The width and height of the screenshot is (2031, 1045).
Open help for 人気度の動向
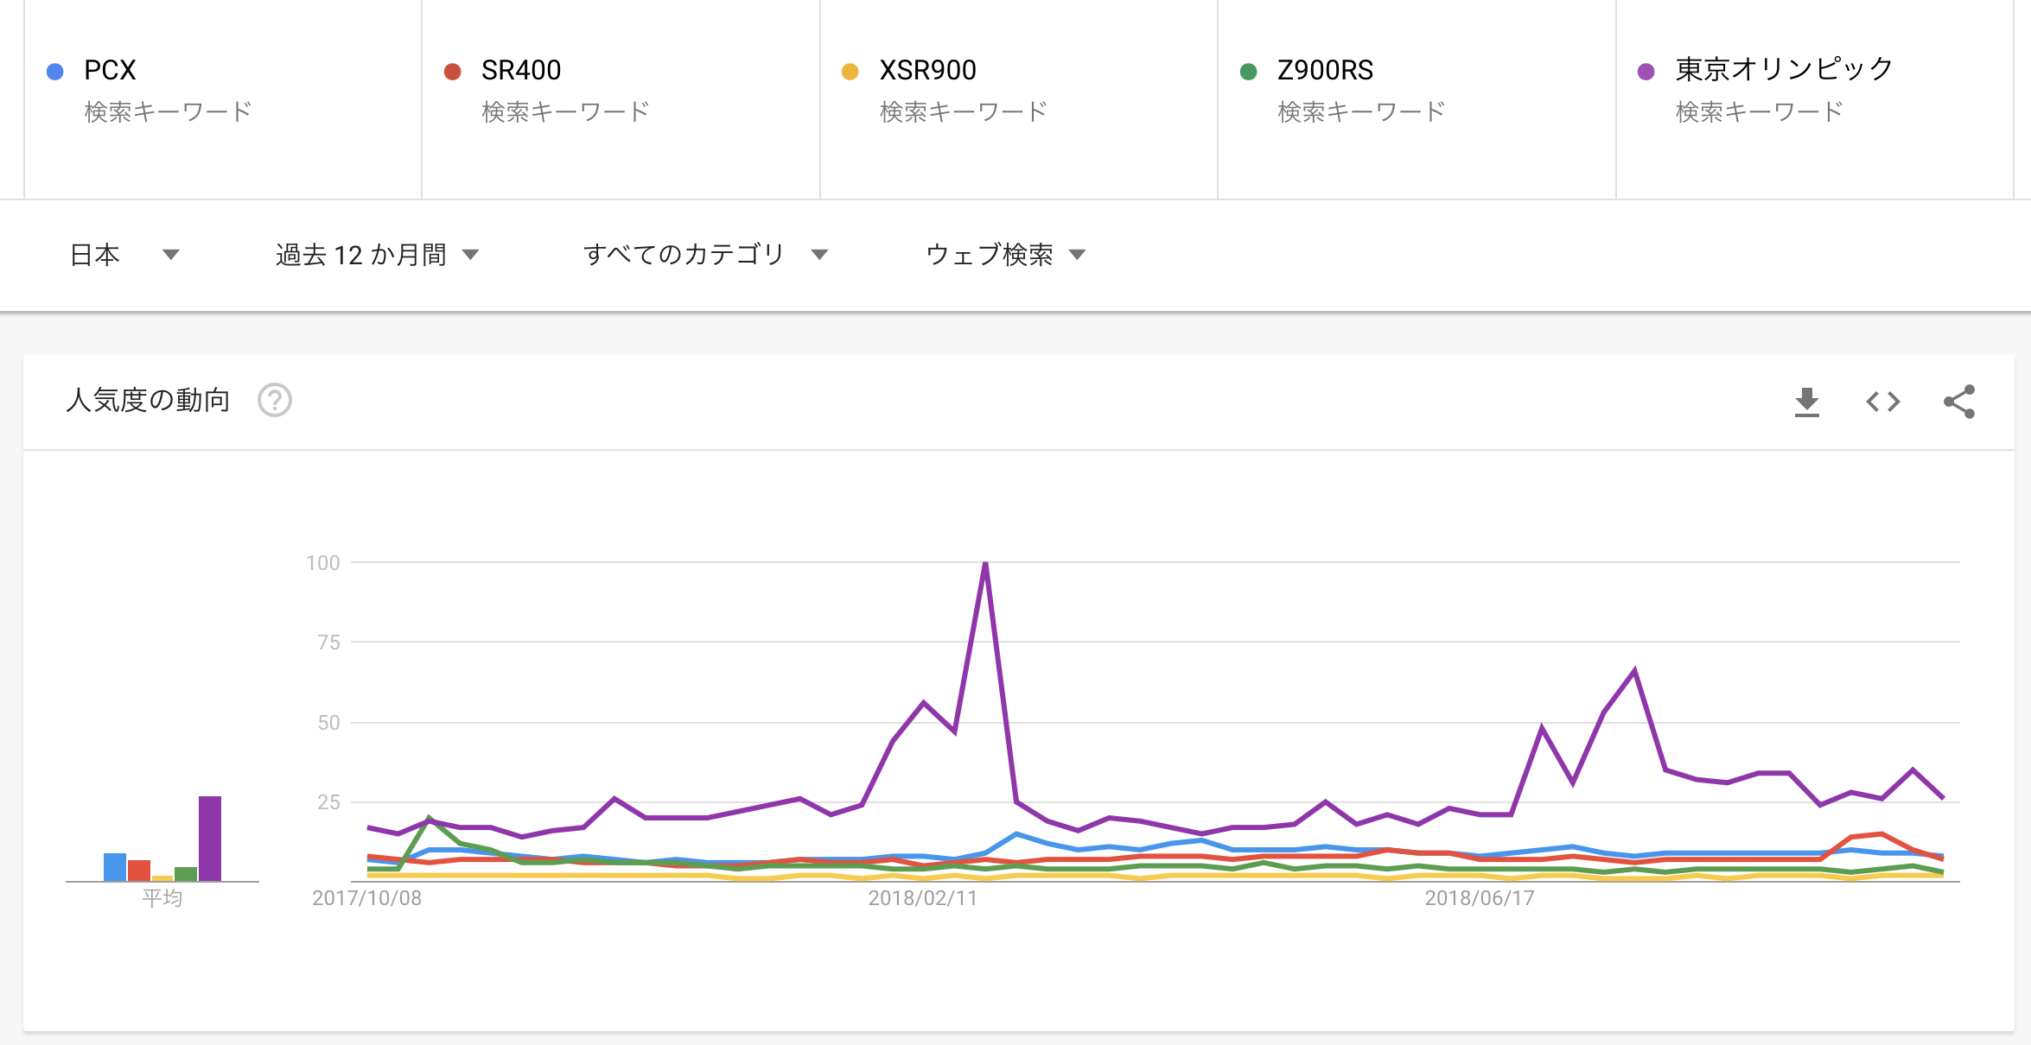coord(275,400)
